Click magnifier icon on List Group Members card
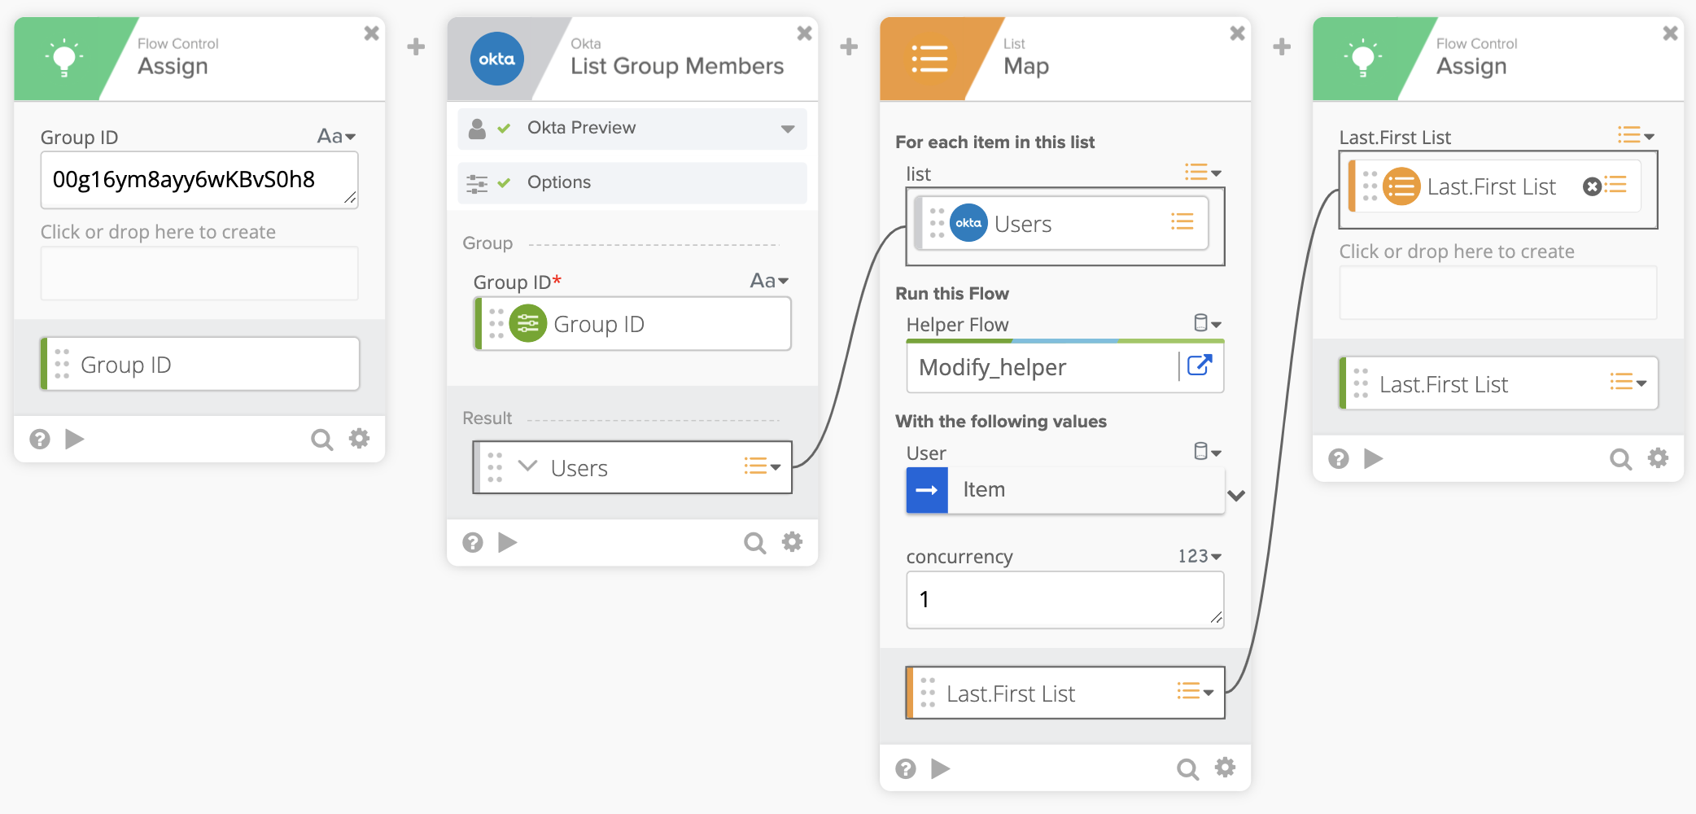 coord(754,543)
